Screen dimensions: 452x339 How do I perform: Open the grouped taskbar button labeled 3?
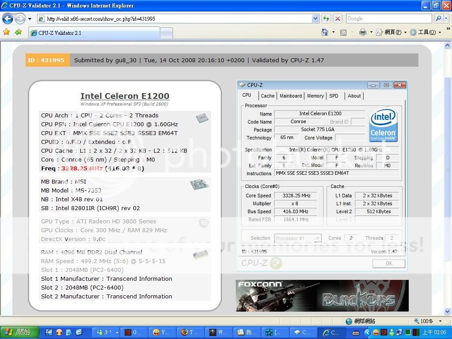coord(105,333)
